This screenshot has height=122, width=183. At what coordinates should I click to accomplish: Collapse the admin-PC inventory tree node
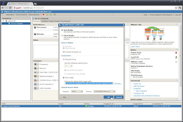3,21
